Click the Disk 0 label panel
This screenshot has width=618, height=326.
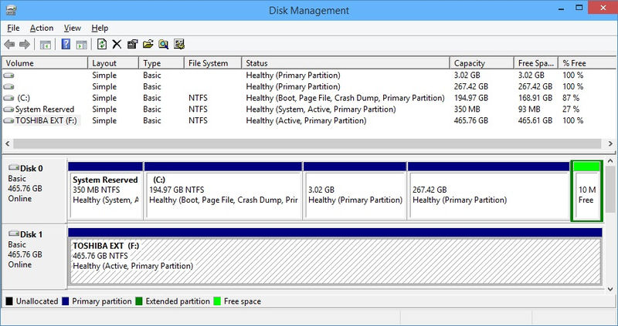pos(34,190)
